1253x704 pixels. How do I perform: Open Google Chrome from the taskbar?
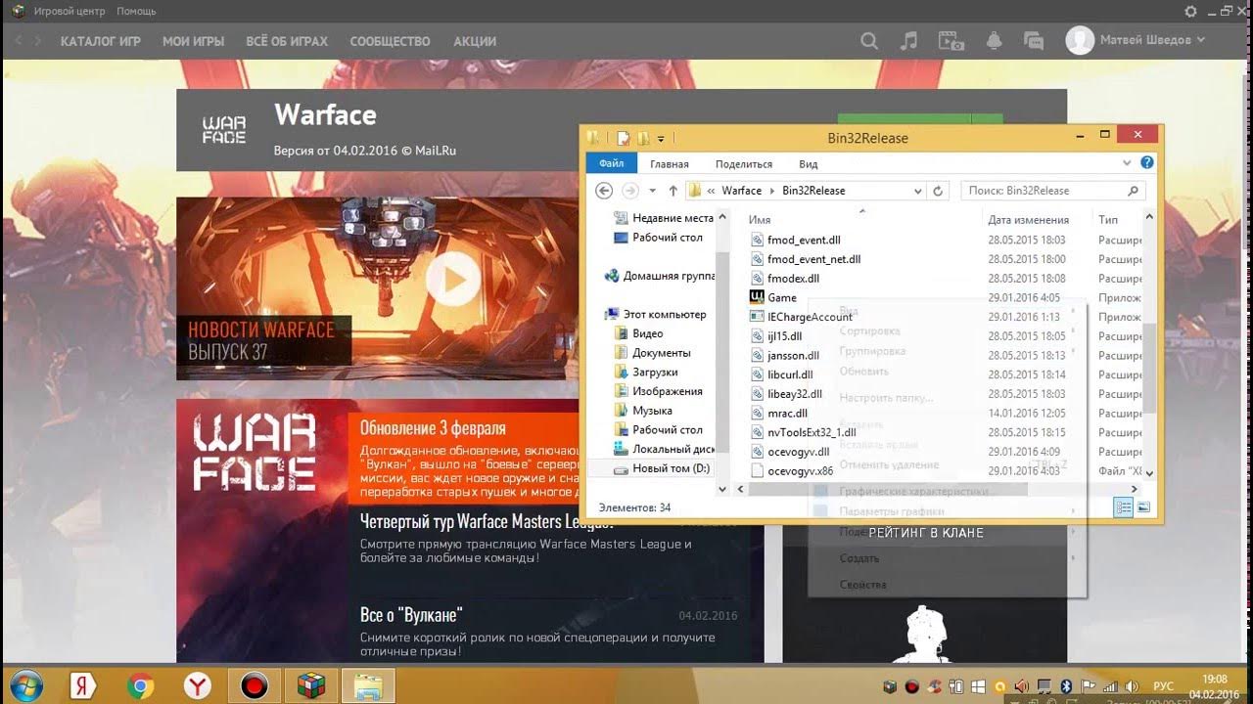[x=140, y=686]
